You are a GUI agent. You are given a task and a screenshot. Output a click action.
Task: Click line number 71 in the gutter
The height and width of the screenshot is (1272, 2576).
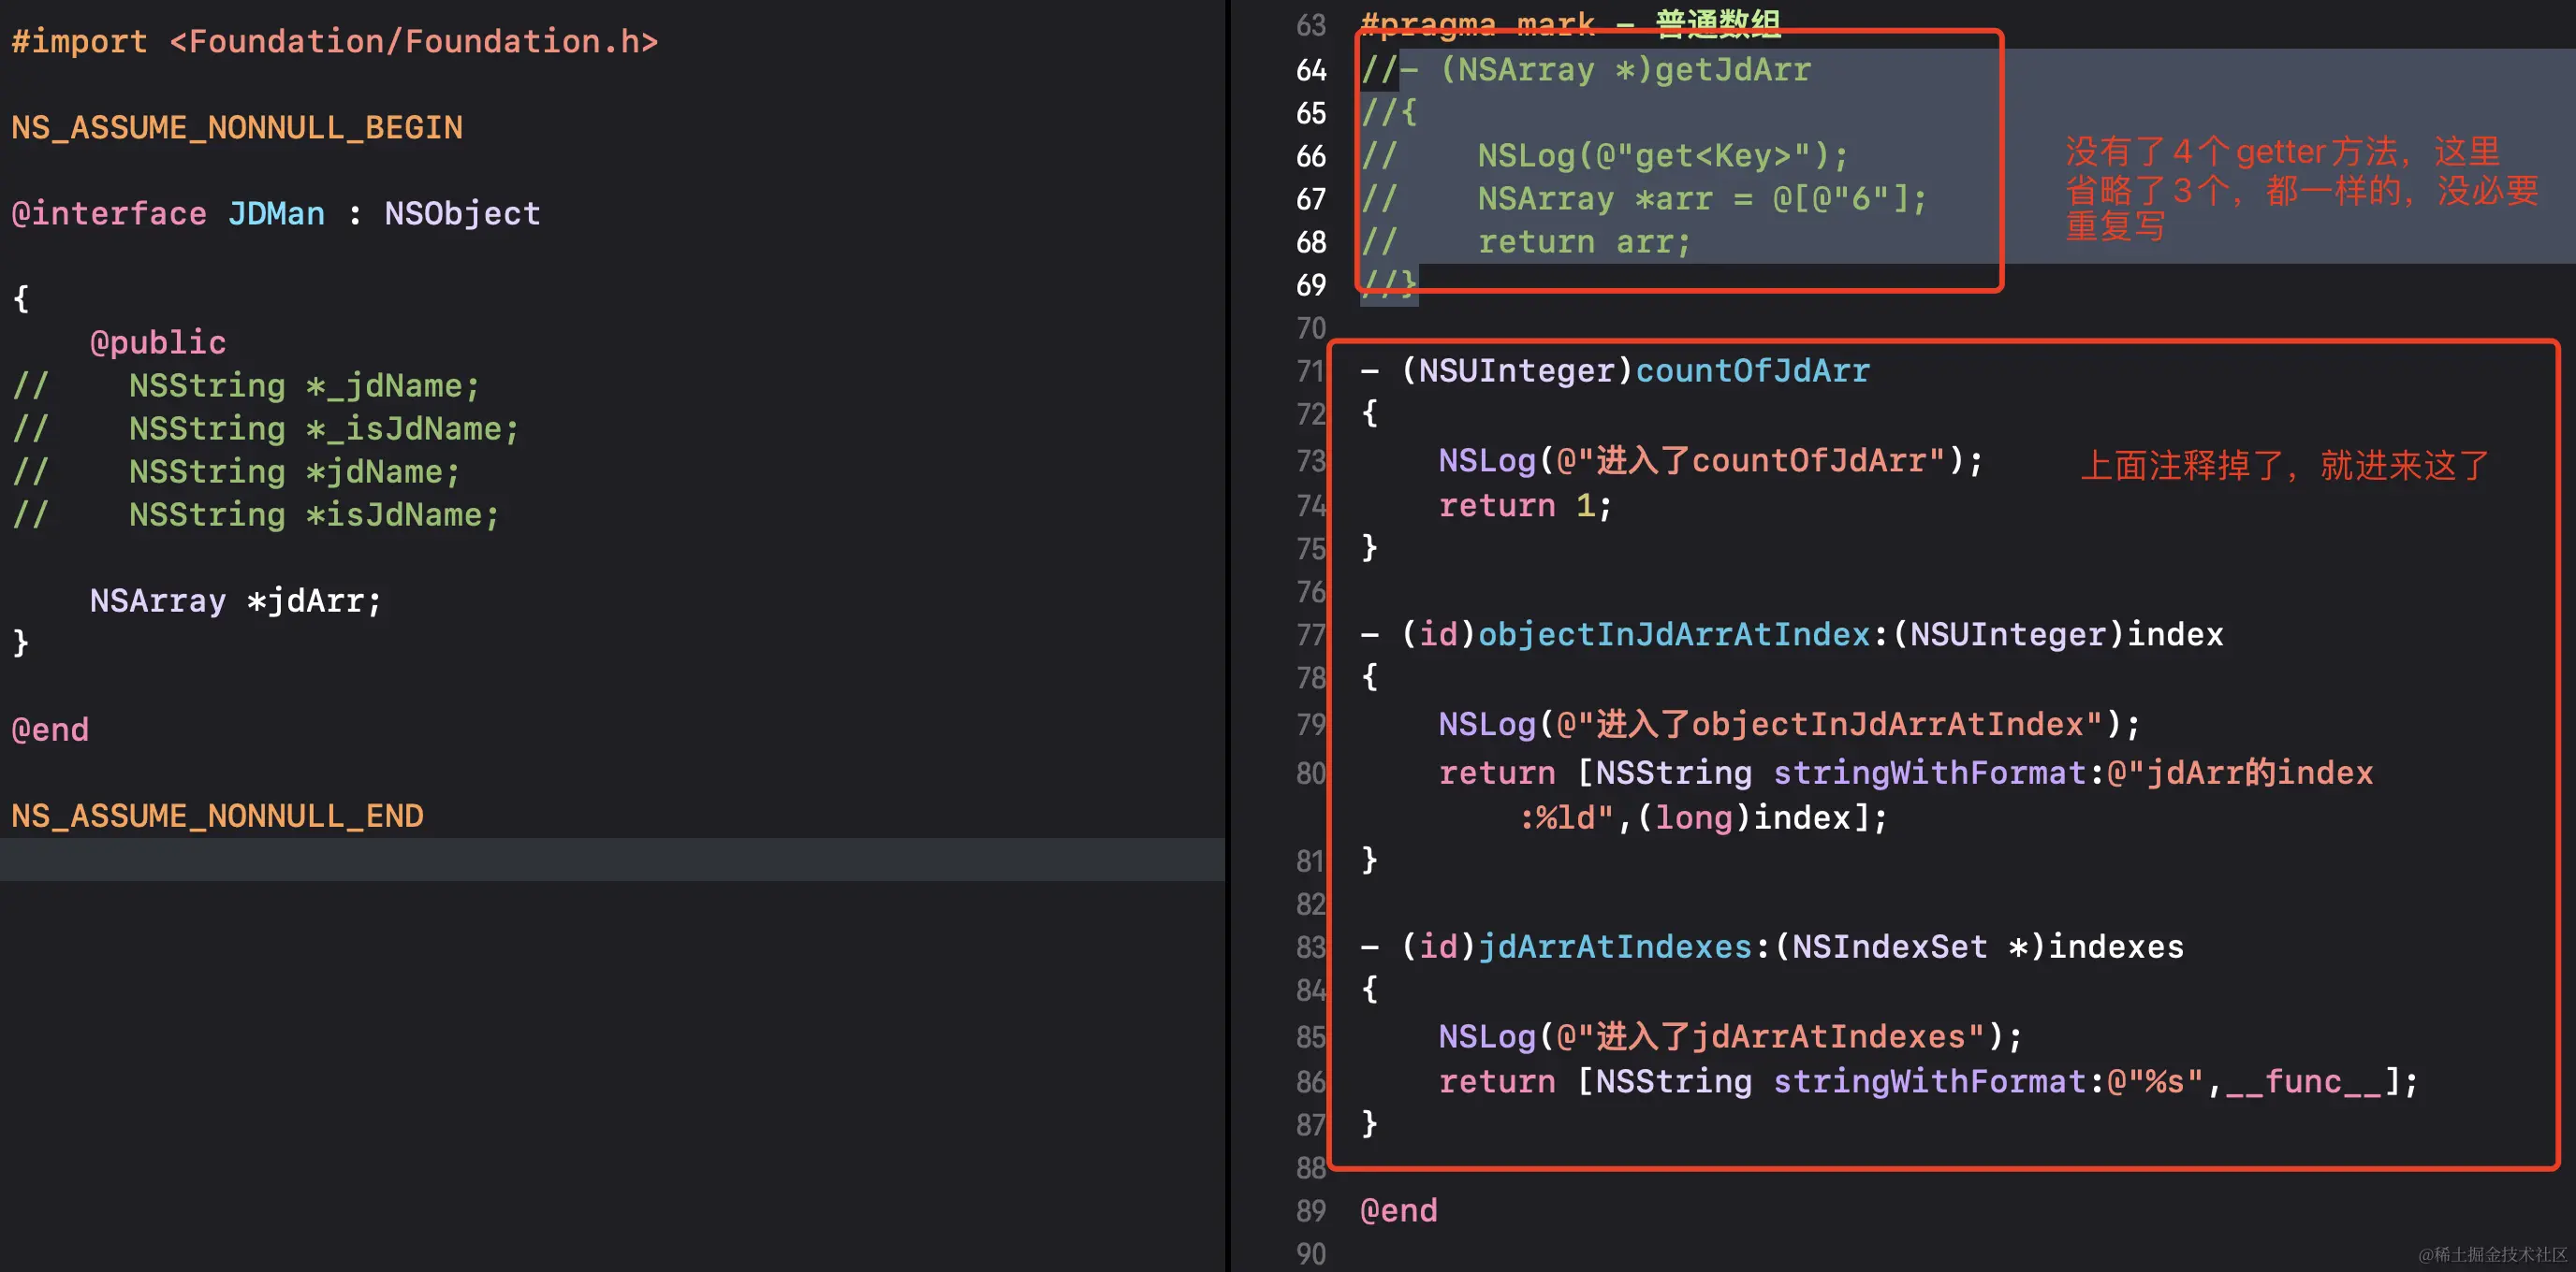pyautogui.click(x=1310, y=371)
